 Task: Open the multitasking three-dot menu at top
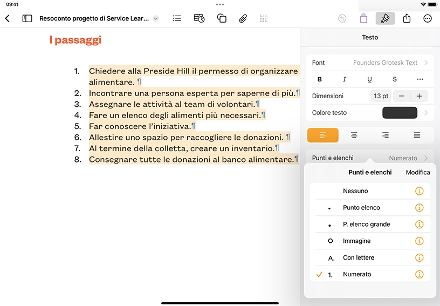pyautogui.click(x=220, y=4)
